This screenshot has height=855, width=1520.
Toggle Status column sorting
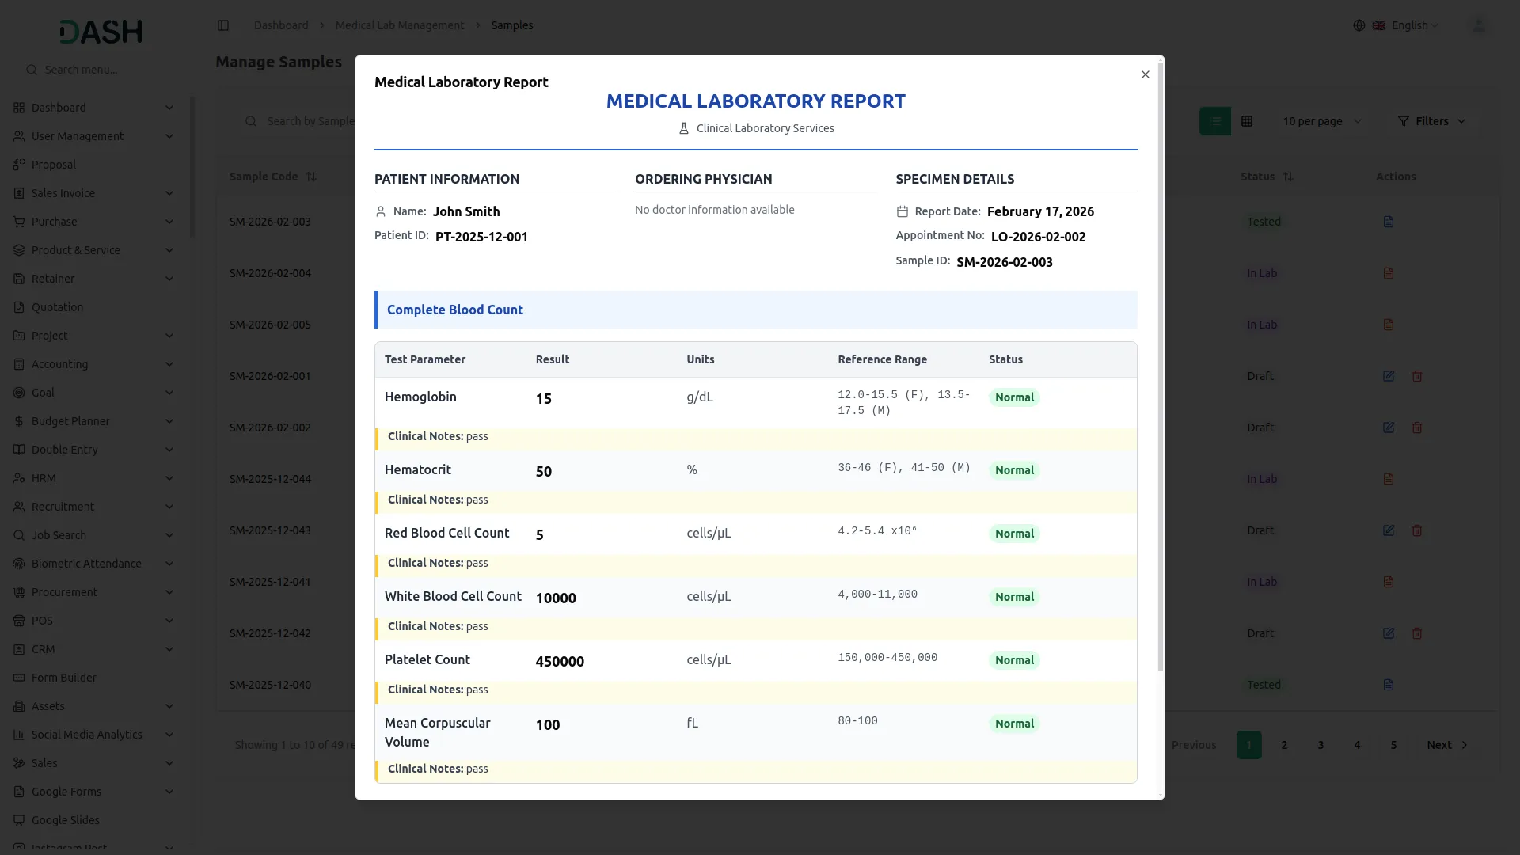tap(1289, 176)
